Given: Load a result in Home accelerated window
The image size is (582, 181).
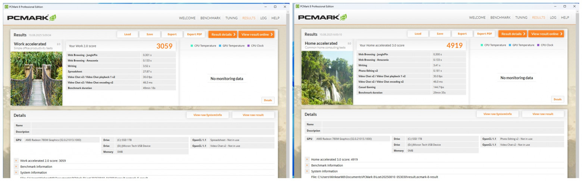Looking at the screenshot, I should click(418, 34).
